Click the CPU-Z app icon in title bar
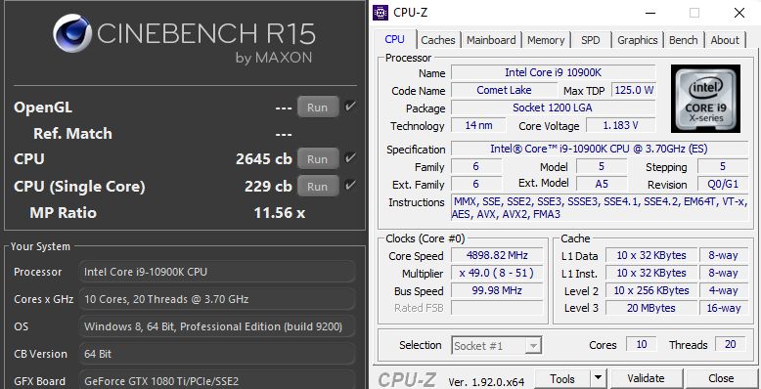761x389 pixels. (380, 13)
